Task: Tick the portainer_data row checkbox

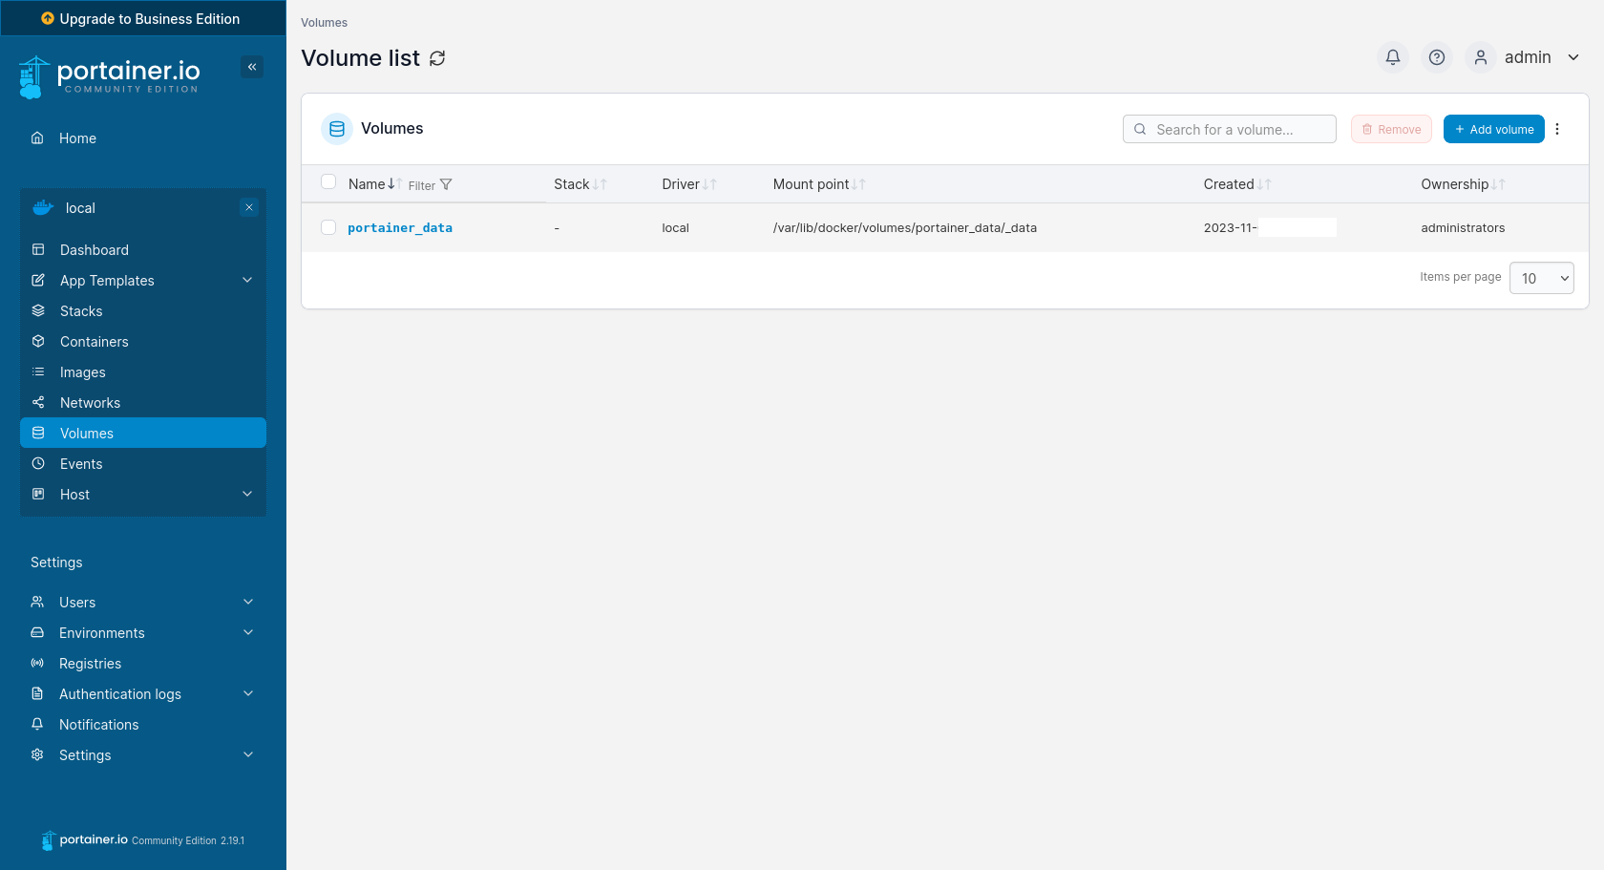Action: click(x=328, y=227)
